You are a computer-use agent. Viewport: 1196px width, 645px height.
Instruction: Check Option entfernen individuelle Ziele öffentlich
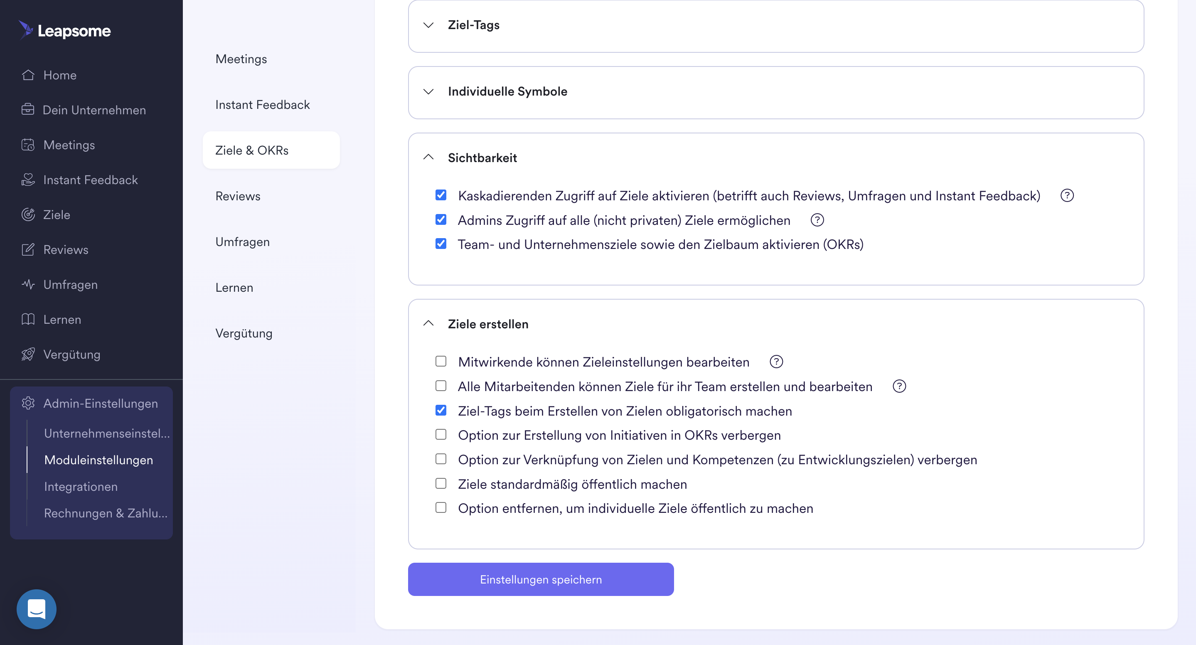[x=441, y=508]
